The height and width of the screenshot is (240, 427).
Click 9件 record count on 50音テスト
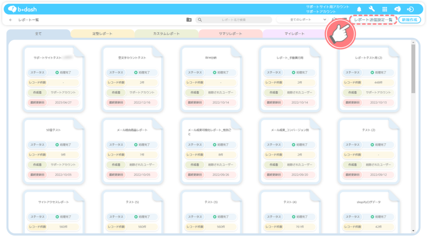tap(63, 155)
